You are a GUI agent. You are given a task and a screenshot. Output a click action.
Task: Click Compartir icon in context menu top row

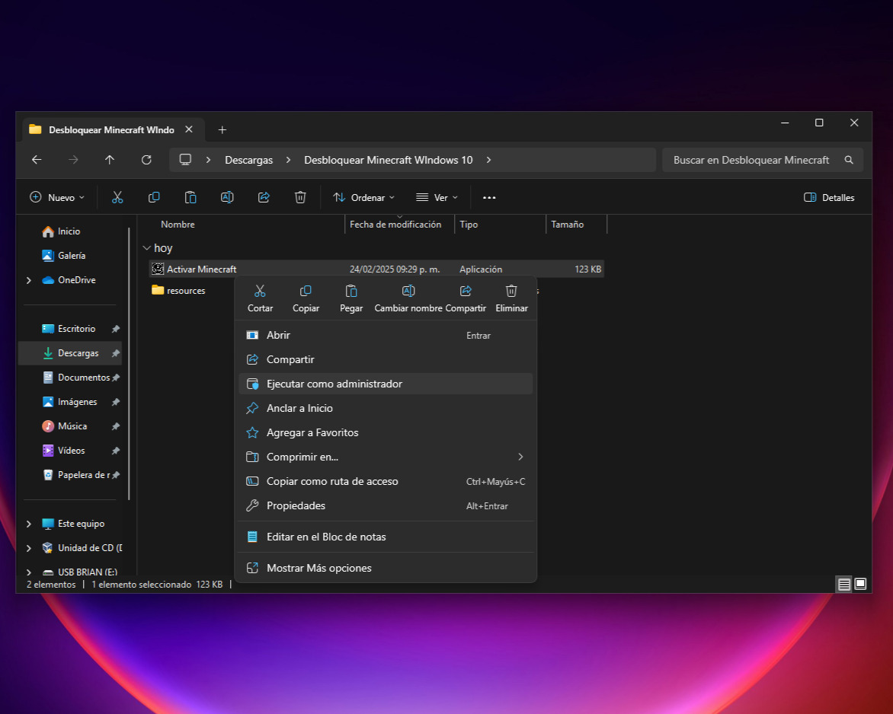[x=466, y=291]
